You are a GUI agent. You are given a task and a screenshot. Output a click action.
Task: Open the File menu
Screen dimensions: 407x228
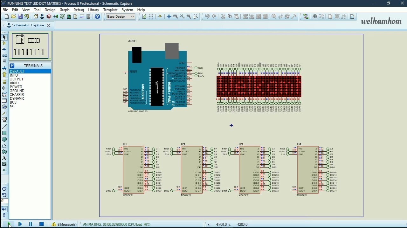(5, 10)
